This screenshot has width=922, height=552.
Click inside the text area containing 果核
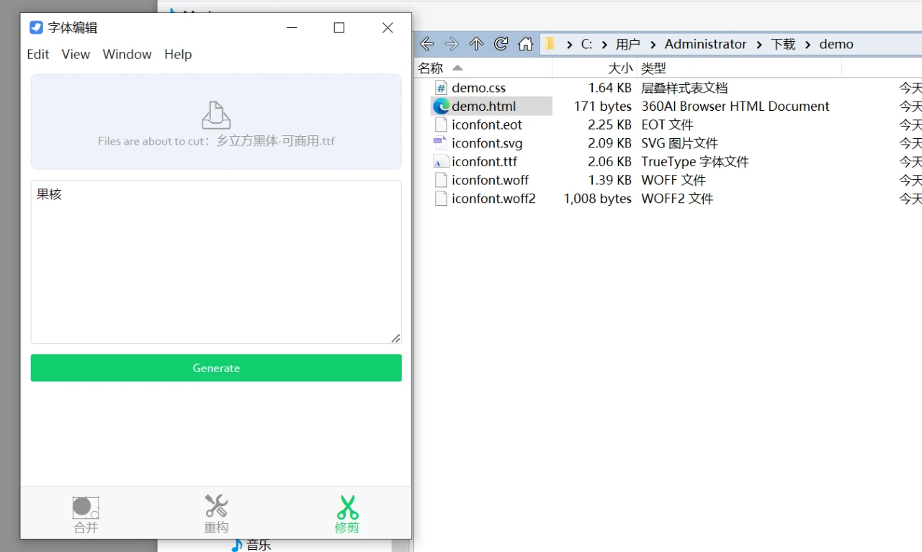[x=216, y=262]
